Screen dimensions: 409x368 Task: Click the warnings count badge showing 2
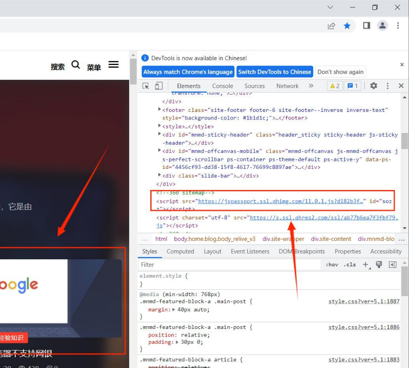click(335, 86)
